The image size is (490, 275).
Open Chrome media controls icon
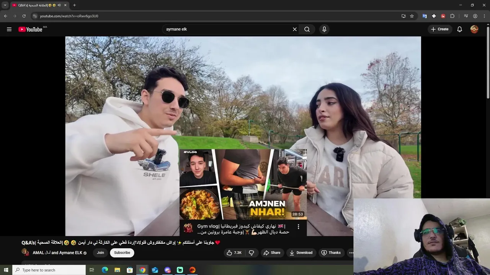[466, 16]
